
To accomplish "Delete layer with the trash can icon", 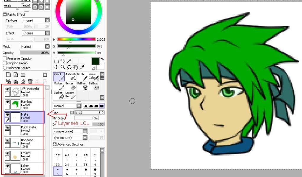I will [30, 81].
